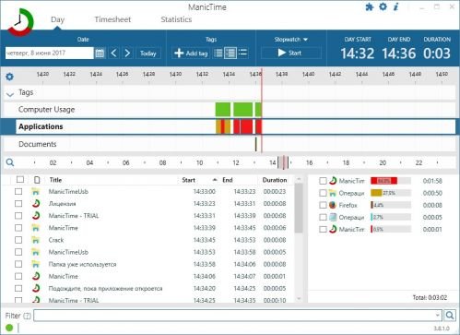Select the third compact list view icon
Viewport: 460px width, 335px height.
pos(242,53)
